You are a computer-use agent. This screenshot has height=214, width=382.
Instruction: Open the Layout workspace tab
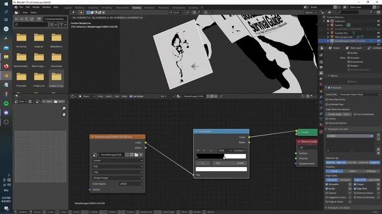click(68, 8)
